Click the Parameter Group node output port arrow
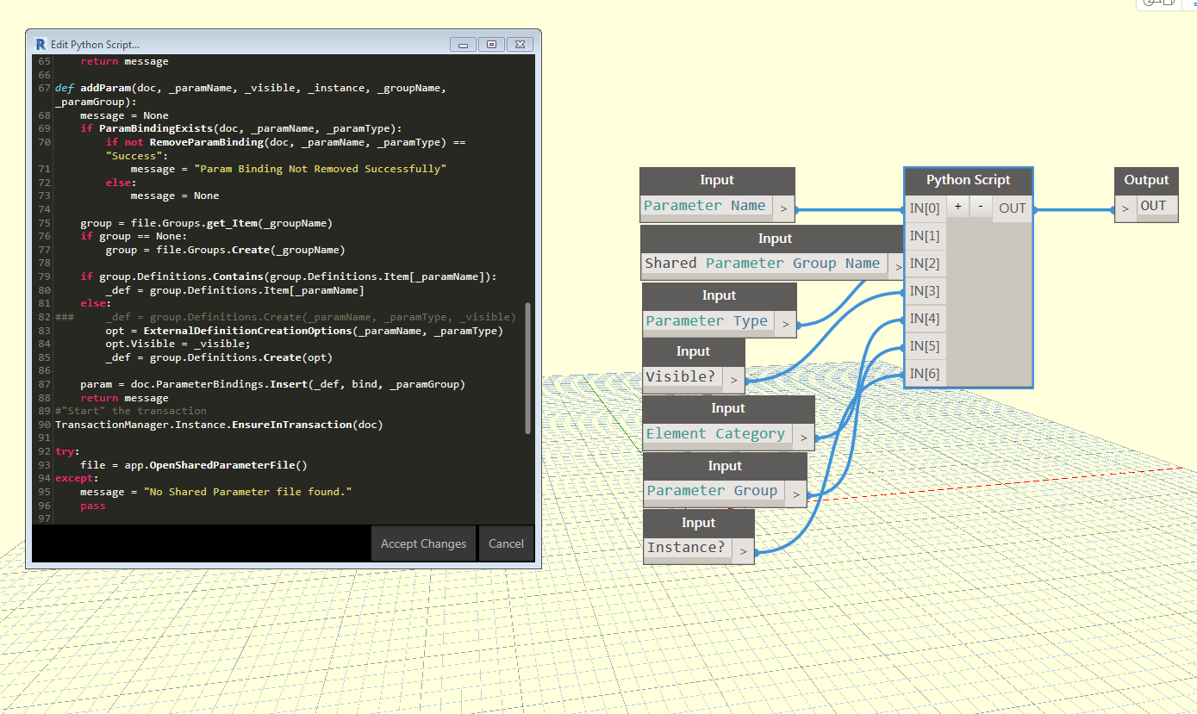Image resolution: width=1197 pixels, height=714 pixels. (795, 493)
